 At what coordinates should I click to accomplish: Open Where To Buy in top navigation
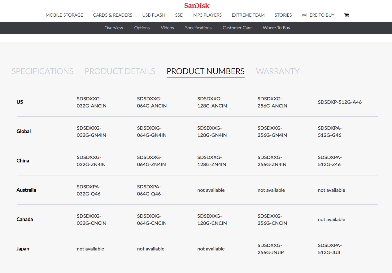click(318, 15)
